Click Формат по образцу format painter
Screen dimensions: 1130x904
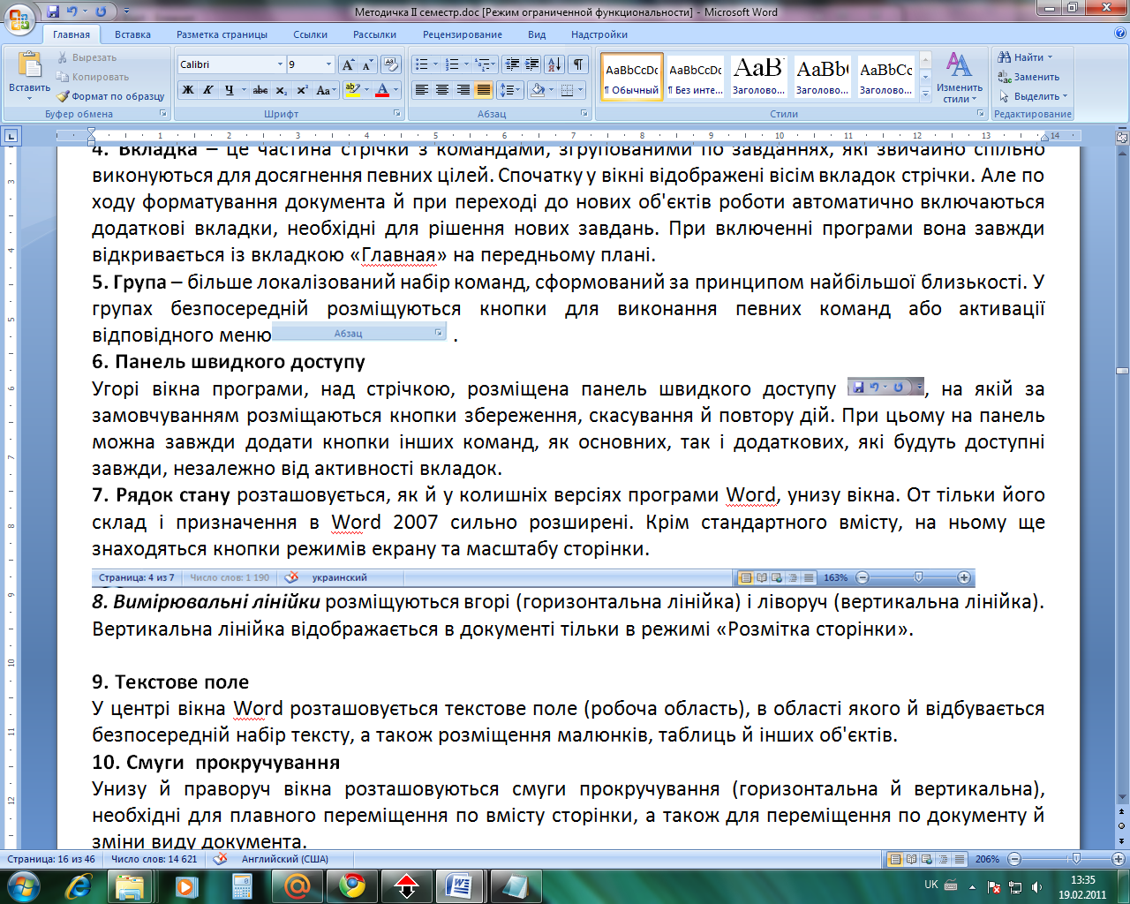(x=110, y=96)
